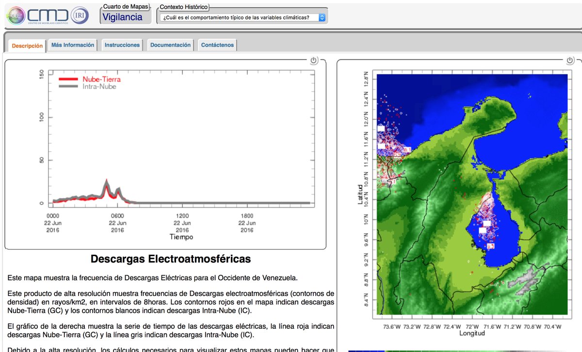Open the Contáctenos tab
Image resolution: width=582 pixels, height=352 pixels.
pyautogui.click(x=217, y=45)
